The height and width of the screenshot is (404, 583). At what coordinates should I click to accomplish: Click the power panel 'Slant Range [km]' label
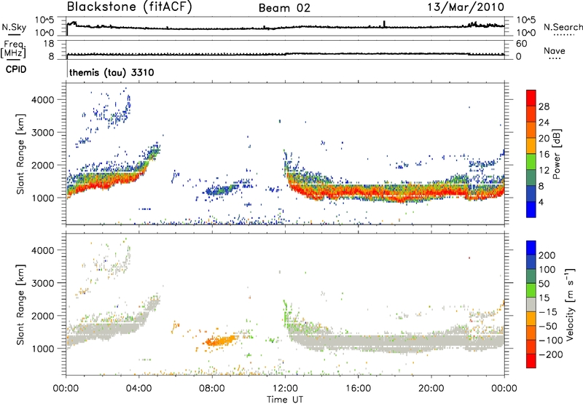pos(20,154)
